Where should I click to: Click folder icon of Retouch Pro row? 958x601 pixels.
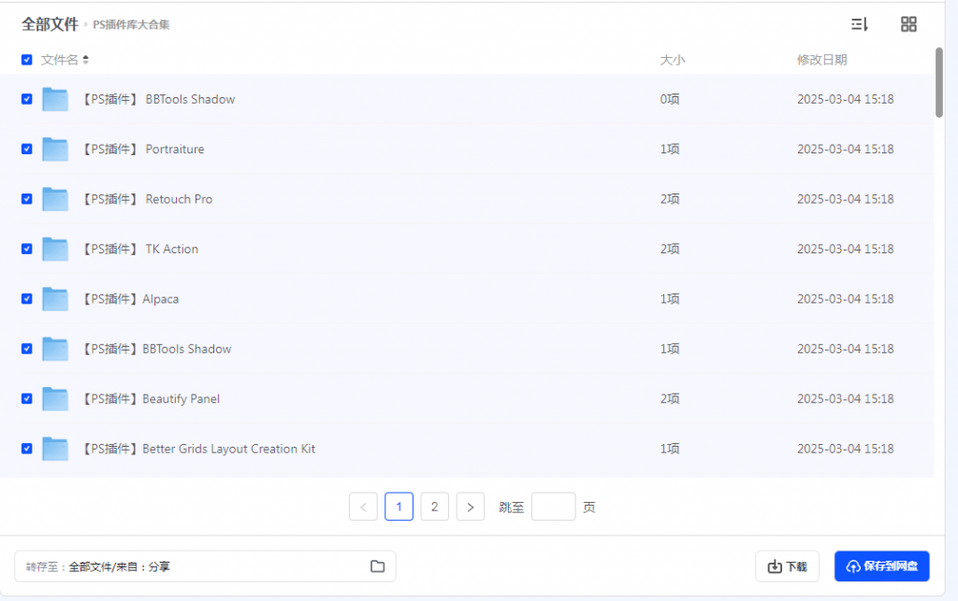click(x=55, y=199)
